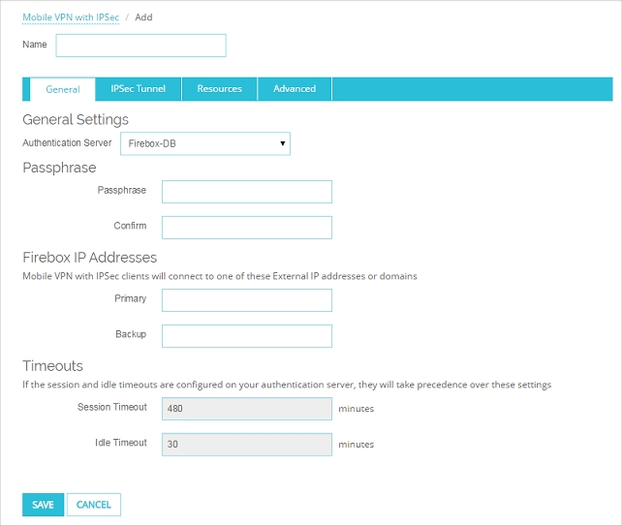Click the Add breadcrumb text
The height and width of the screenshot is (526, 622).
(143, 17)
